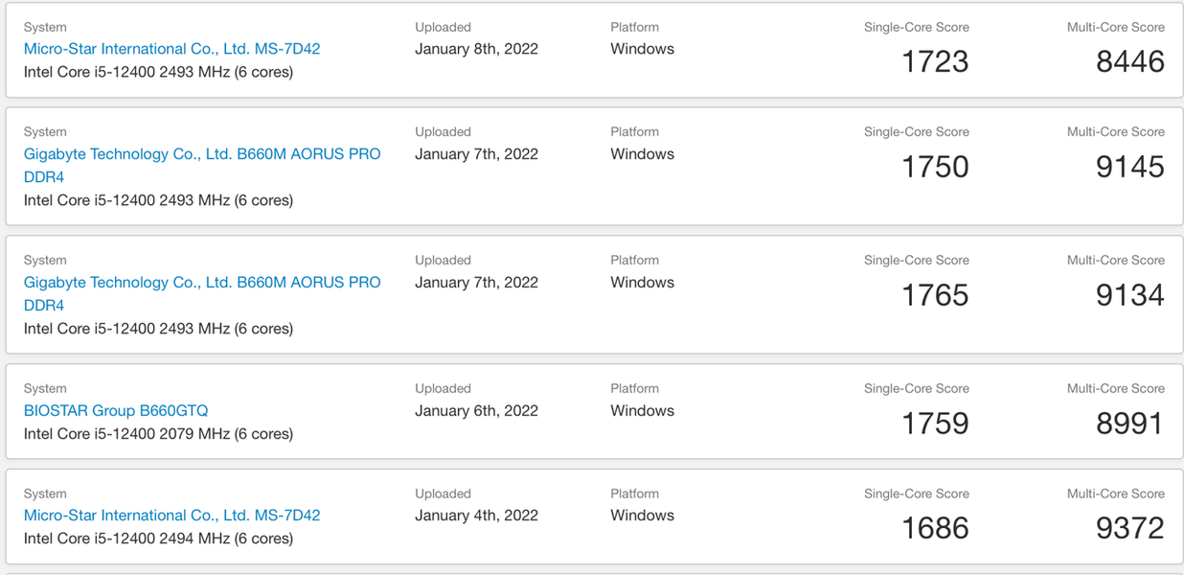The height and width of the screenshot is (575, 1184).
Task: Click the i5-12400 2494 MHz processor text
Action: pyautogui.click(x=158, y=539)
